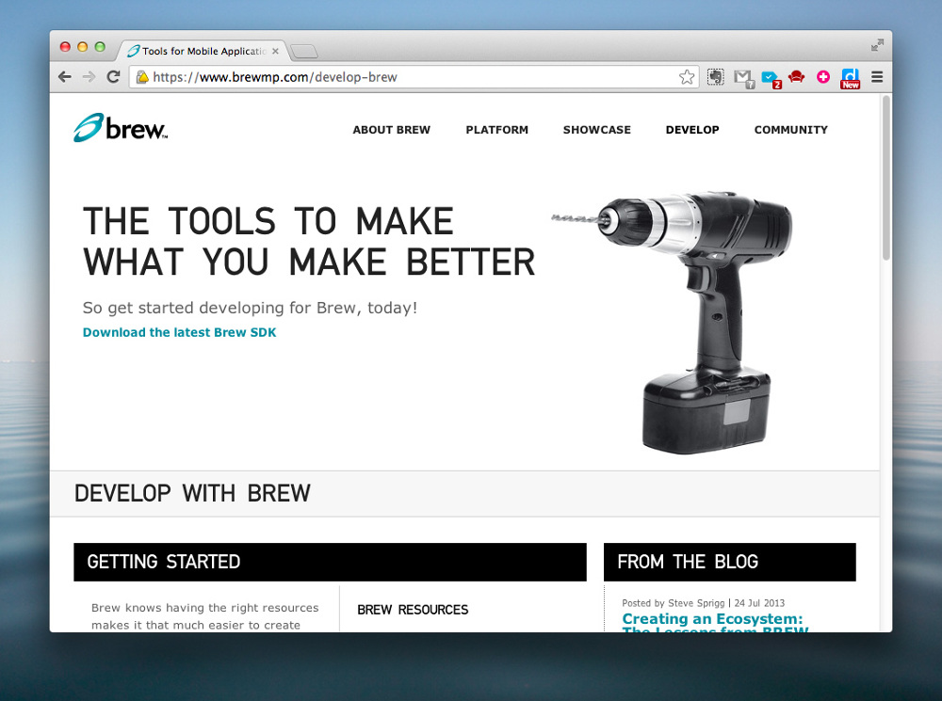Click the Getting Started section header

(x=330, y=562)
